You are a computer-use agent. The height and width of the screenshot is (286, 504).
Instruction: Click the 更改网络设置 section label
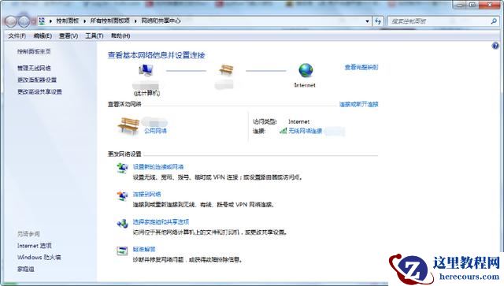tap(124, 154)
